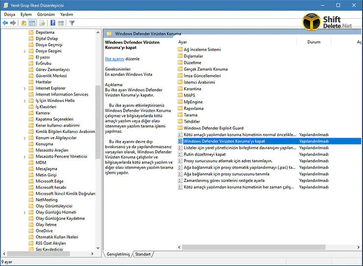Toggle the show/hide console tree icon

tap(32, 23)
